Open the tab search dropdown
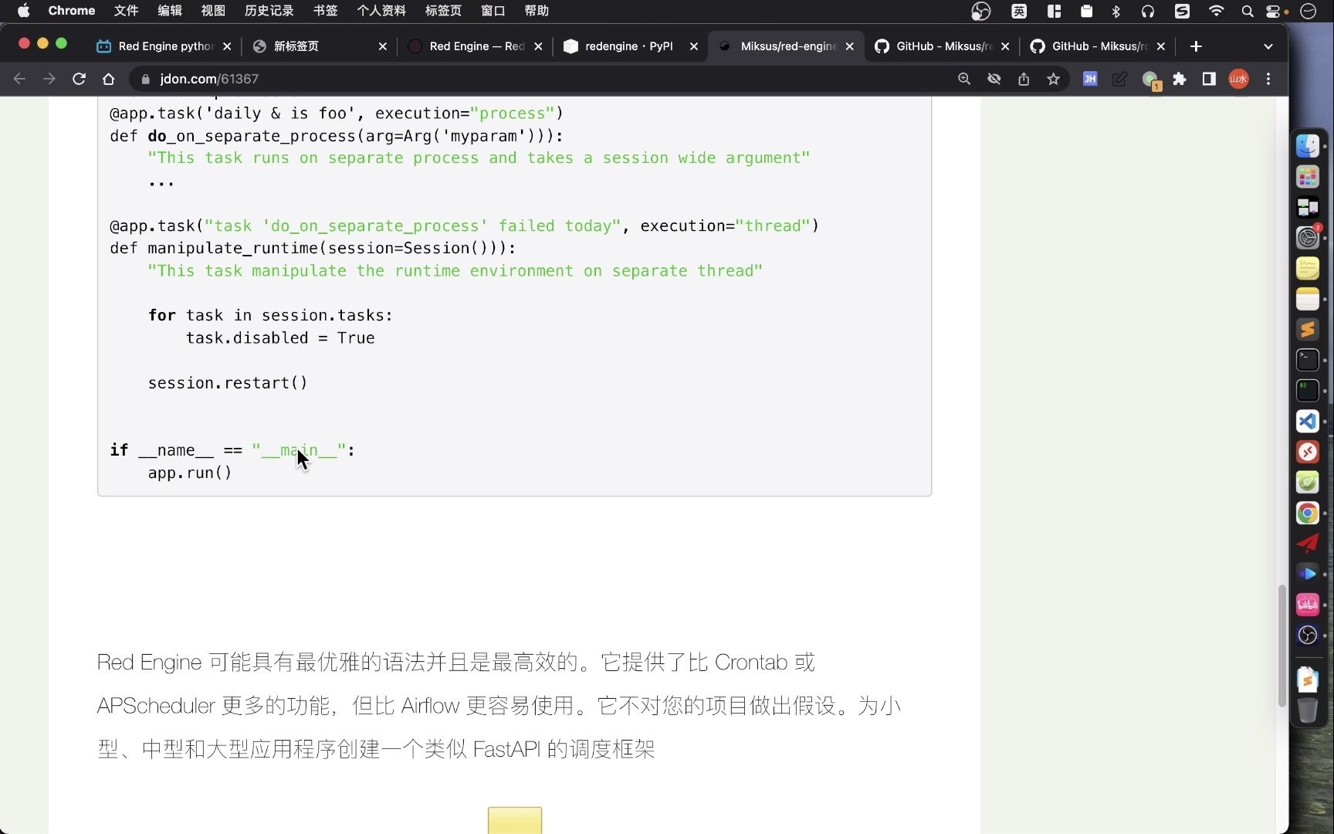1334x834 pixels. 1268,46
